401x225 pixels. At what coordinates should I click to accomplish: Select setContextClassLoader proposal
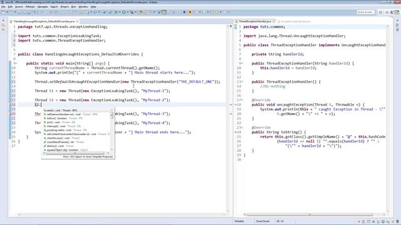(x=76, y=134)
